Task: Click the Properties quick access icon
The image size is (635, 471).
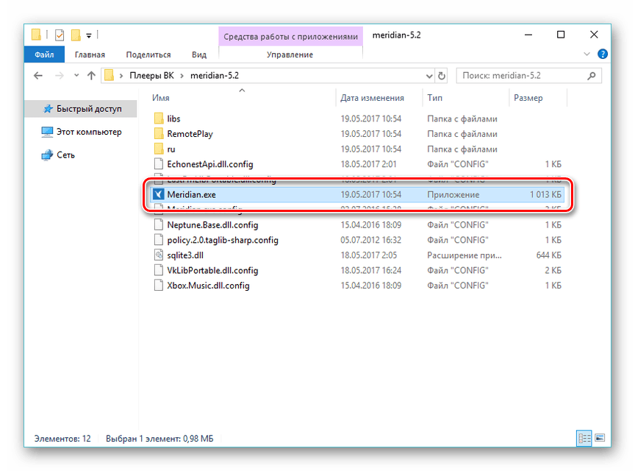Action: tap(59, 35)
